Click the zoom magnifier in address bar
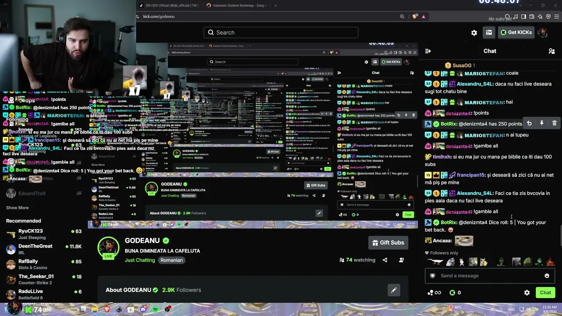This screenshot has width=562, height=316. click(x=402, y=16)
